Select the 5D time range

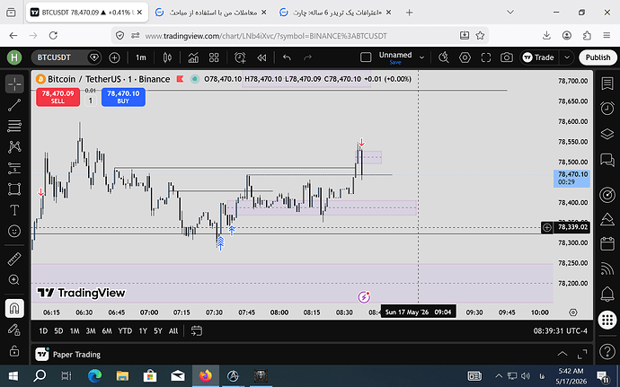(x=58, y=331)
